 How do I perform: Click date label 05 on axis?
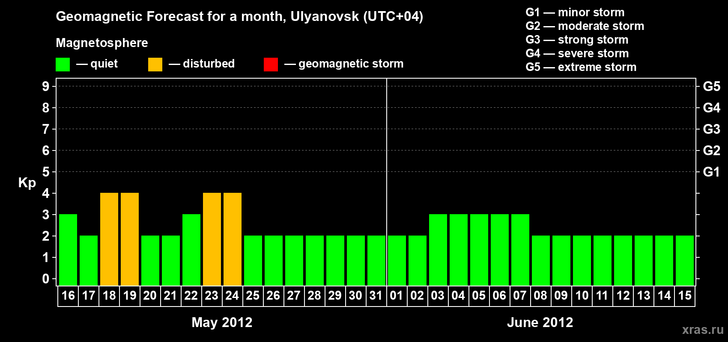[479, 295]
